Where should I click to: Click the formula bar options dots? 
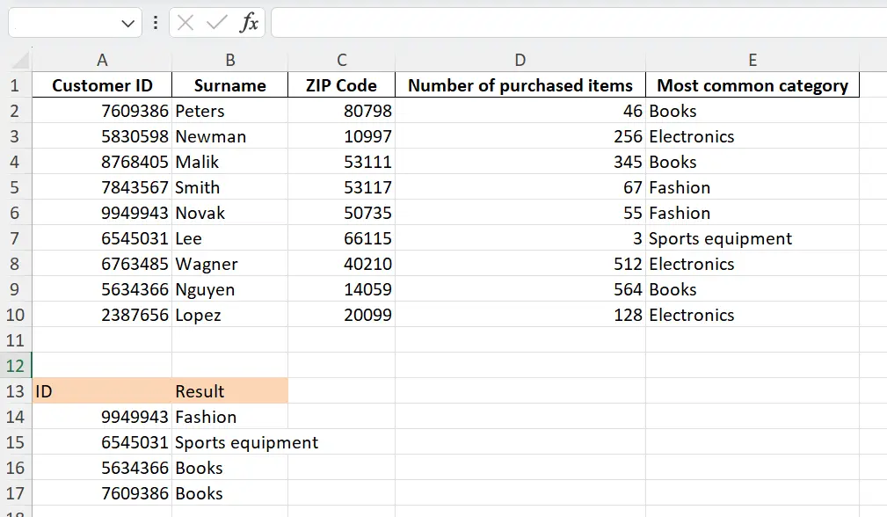pyautogui.click(x=156, y=23)
